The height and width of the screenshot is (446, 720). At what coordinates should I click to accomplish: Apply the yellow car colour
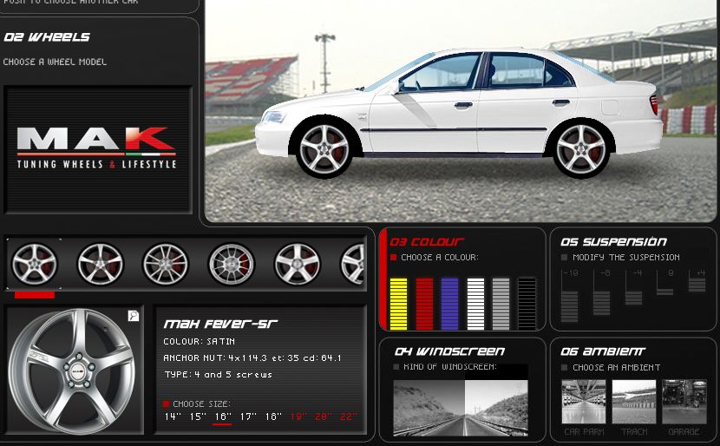coord(398,304)
